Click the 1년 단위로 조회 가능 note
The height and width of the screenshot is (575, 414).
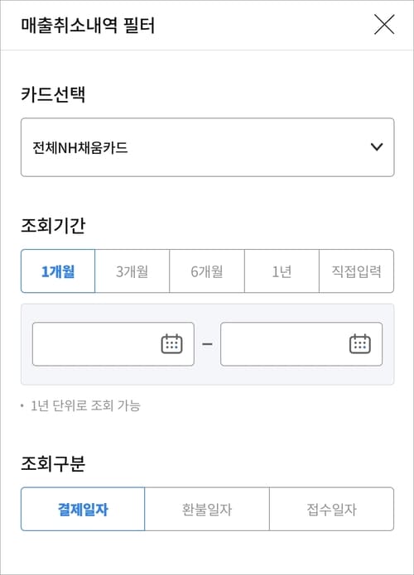coord(85,405)
